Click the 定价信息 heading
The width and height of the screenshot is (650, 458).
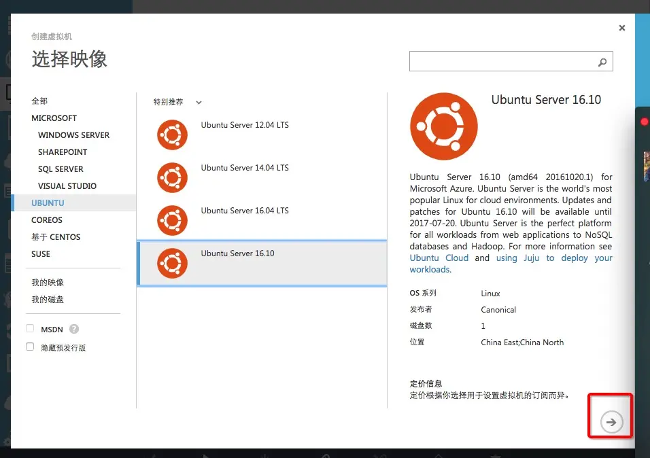426,383
